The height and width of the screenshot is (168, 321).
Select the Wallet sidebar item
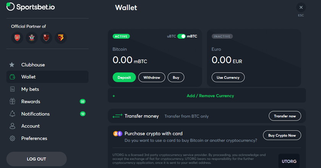tap(47, 77)
